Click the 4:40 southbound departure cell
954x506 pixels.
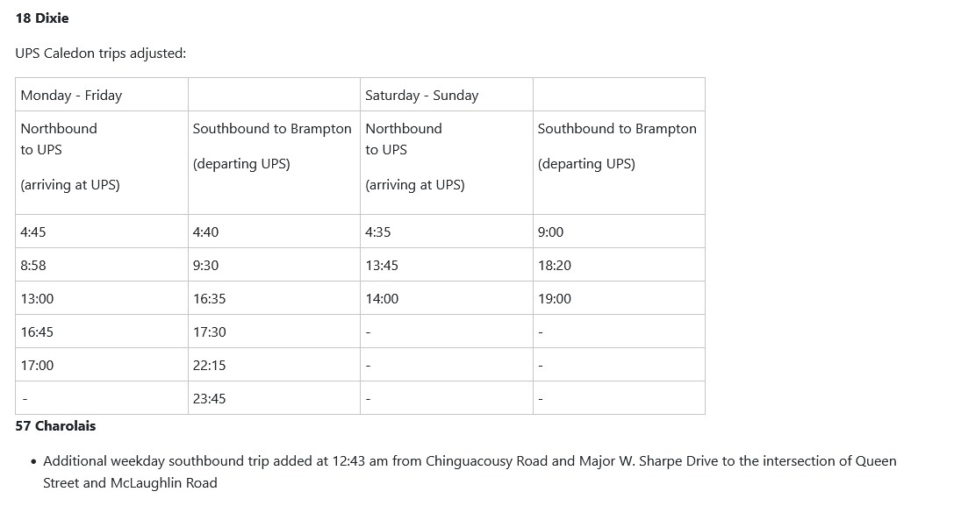[x=206, y=232]
